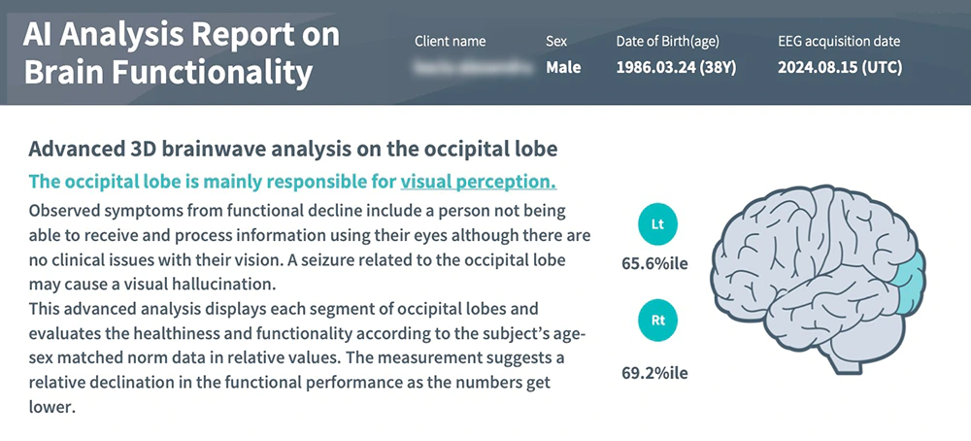The width and height of the screenshot is (971, 441).
Task: Open the underlined "visual perception." link
Action: point(478,182)
